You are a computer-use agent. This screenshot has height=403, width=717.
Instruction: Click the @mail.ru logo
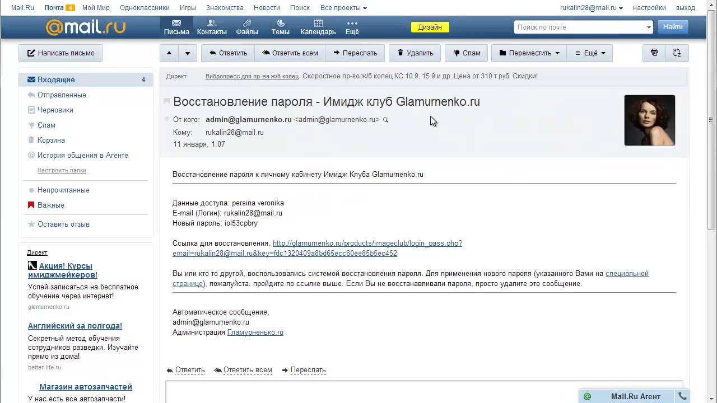[x=85, y=27]
